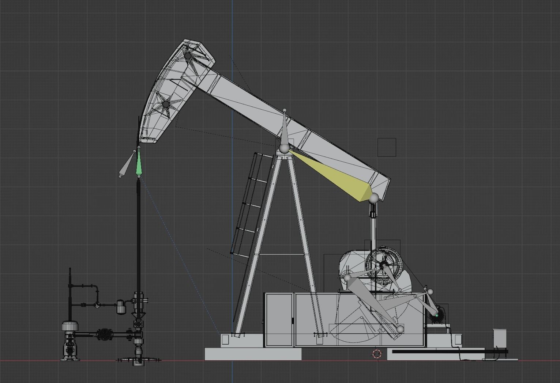This screenshot has height=383, width=560.
Task: Select the left cabinet door panel on the housing
Action: coord(279,319)
